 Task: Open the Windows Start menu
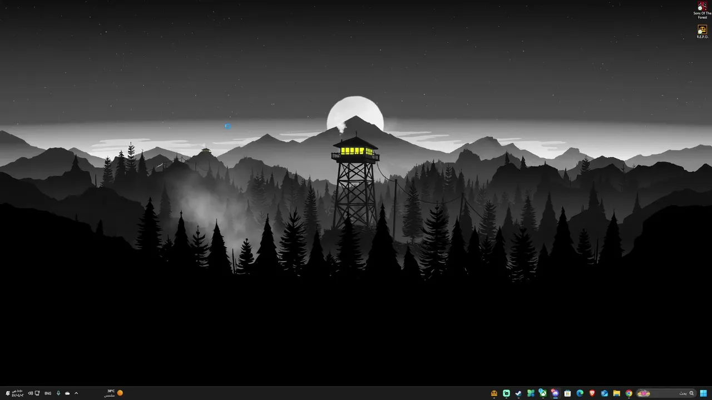coord(703,393)
